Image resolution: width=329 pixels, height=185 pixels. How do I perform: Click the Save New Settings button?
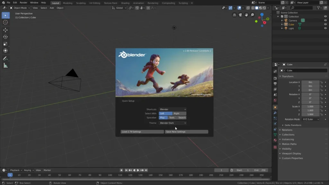click(x=186, y=132)
